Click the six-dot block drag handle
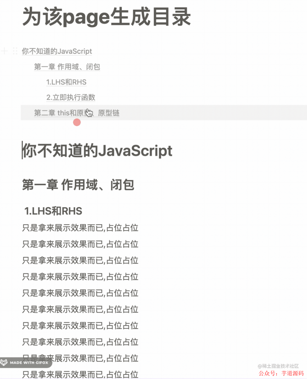Viewport: 307px width, 379px height. click(15, 51)
